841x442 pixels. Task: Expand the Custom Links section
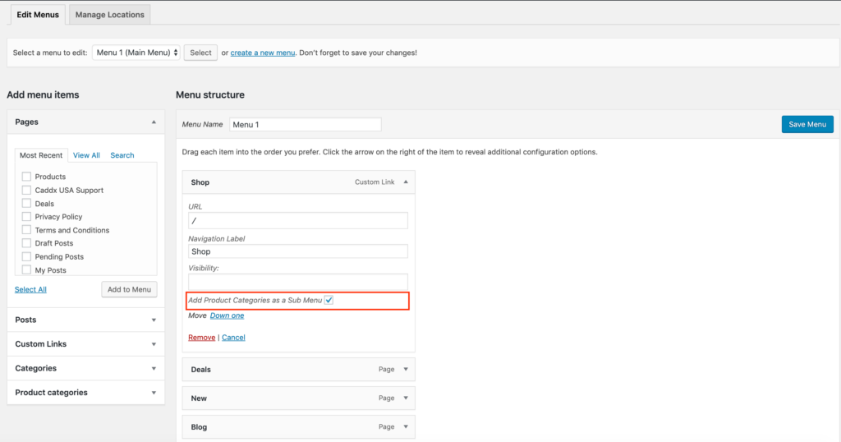tap(154, 344)
